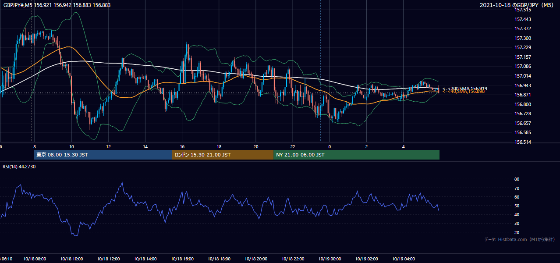Screen dimensions: 560x263
Task: Click price axis value 157.372
Action: coord(522,28)
